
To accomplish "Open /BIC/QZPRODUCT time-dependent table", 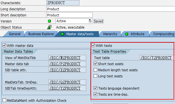I will (65, 82).
